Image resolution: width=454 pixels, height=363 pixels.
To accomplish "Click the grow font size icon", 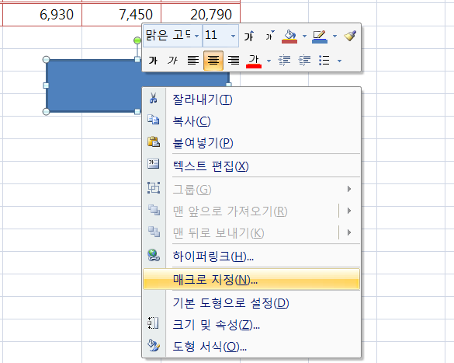I will pyautogui.click(x=249, y=36).
